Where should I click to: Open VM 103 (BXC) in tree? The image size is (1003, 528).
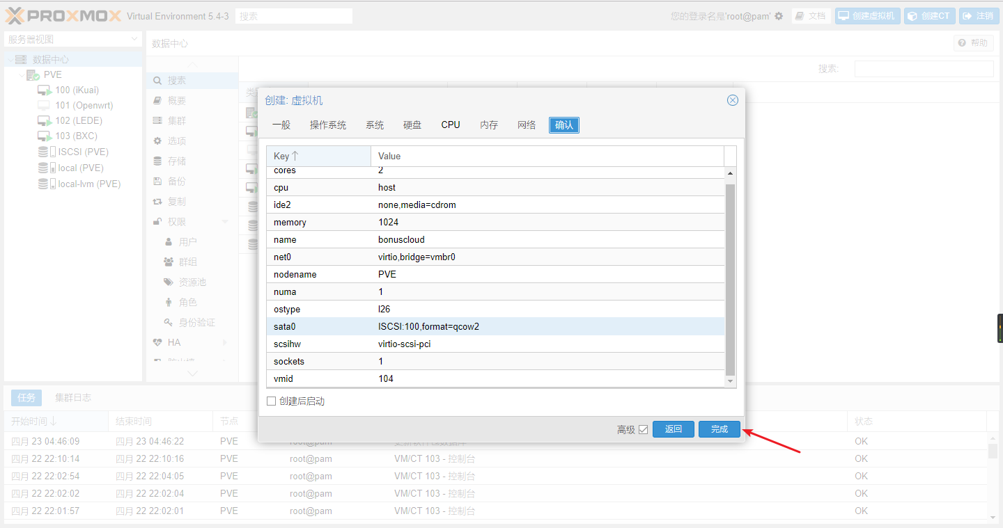(x=76, y=136)
